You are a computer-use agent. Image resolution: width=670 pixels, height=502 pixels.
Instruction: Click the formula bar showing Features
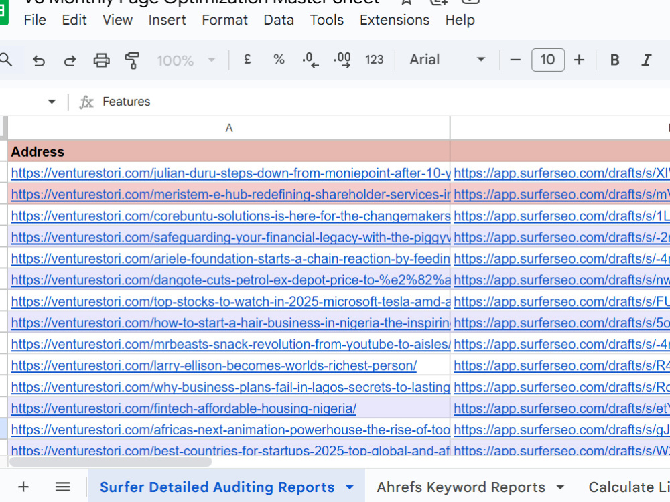(x=127, y=102)
